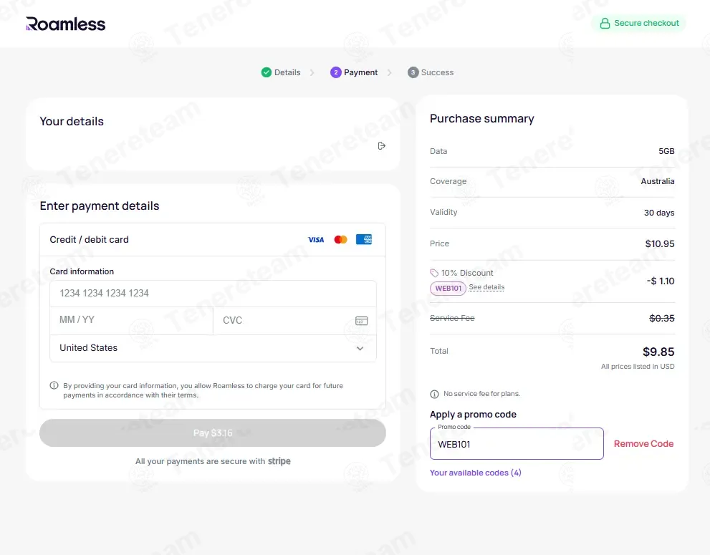The height and width of the screenshot is (555, 710).
Task: Click the Total label
Action: 438,351
